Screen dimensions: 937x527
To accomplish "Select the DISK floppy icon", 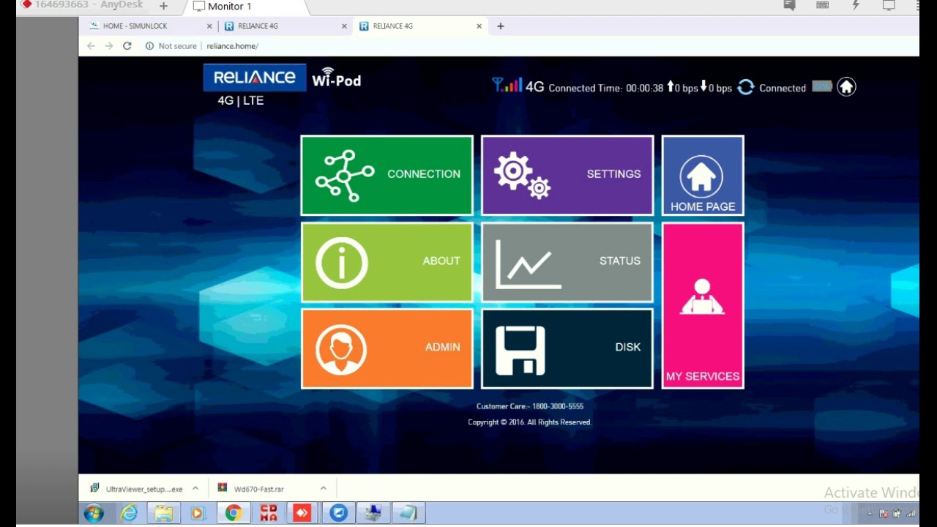I will coord(521,348).
